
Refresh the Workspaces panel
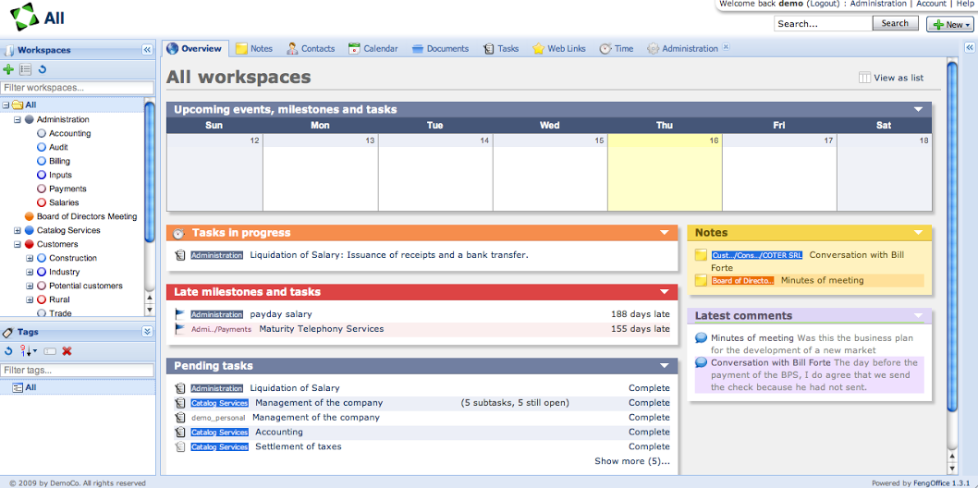(43, 70)
